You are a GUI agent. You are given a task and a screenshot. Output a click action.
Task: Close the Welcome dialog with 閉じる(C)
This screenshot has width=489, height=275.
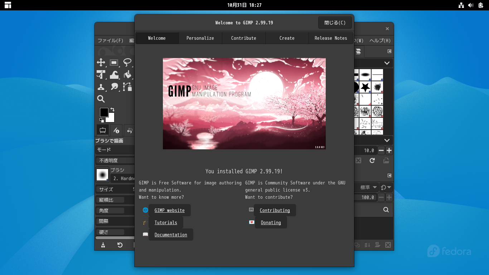(x=335, y=23)
